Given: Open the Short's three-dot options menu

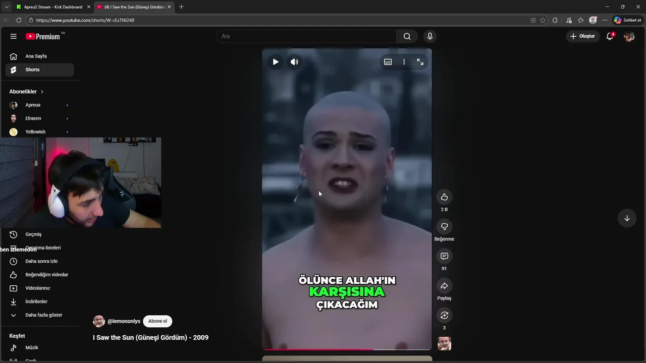Looking at the screenshot, I should click(404, 62).
